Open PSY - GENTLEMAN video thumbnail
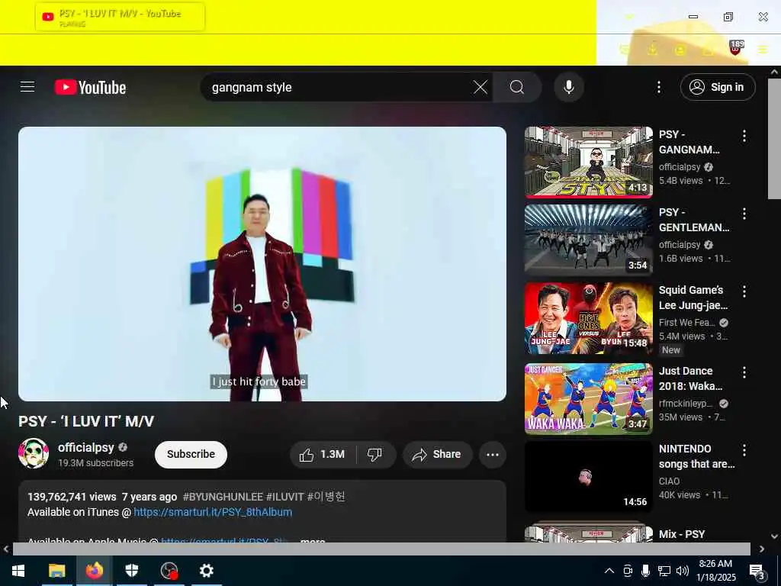 click(588, 240)
